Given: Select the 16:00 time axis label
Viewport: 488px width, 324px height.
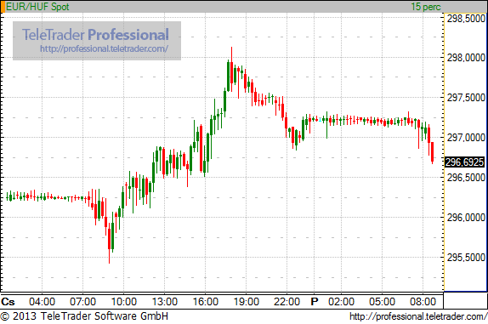Looking at the screenshot, I should pyautogui.click(x=206, y=302).
